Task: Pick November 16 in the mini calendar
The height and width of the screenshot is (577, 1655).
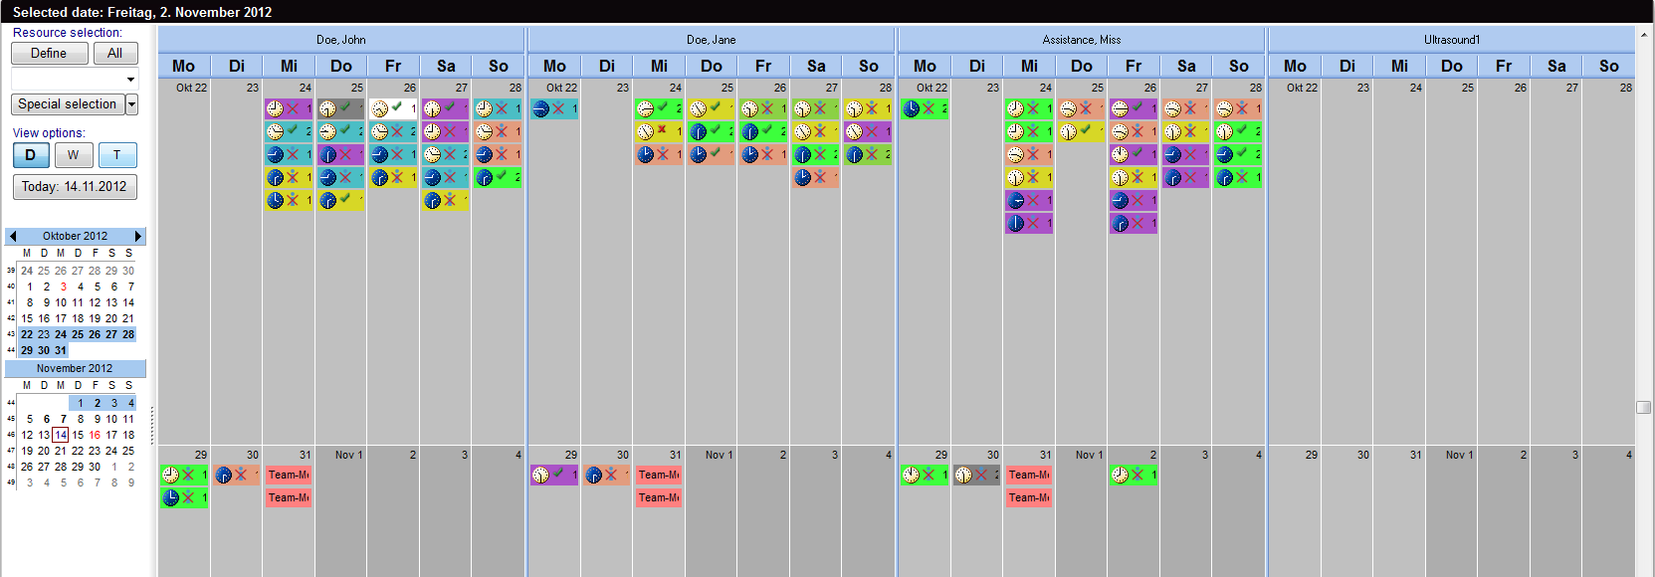Action: coord(95,435)
